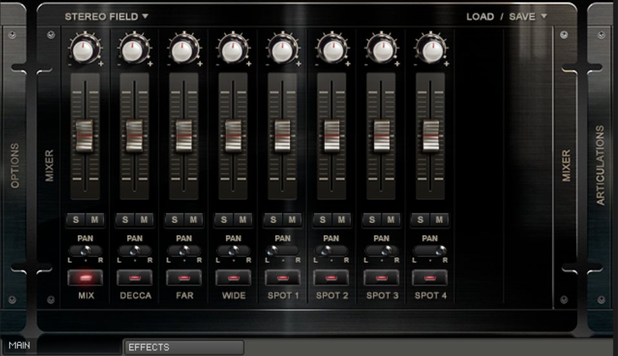
Task: Open the Stereo Field dropdown menu
Action: [x=106, y=17]
